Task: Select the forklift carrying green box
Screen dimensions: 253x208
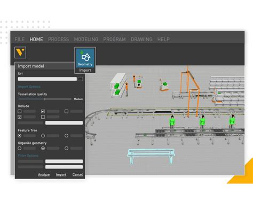Action: coord(164,86)
